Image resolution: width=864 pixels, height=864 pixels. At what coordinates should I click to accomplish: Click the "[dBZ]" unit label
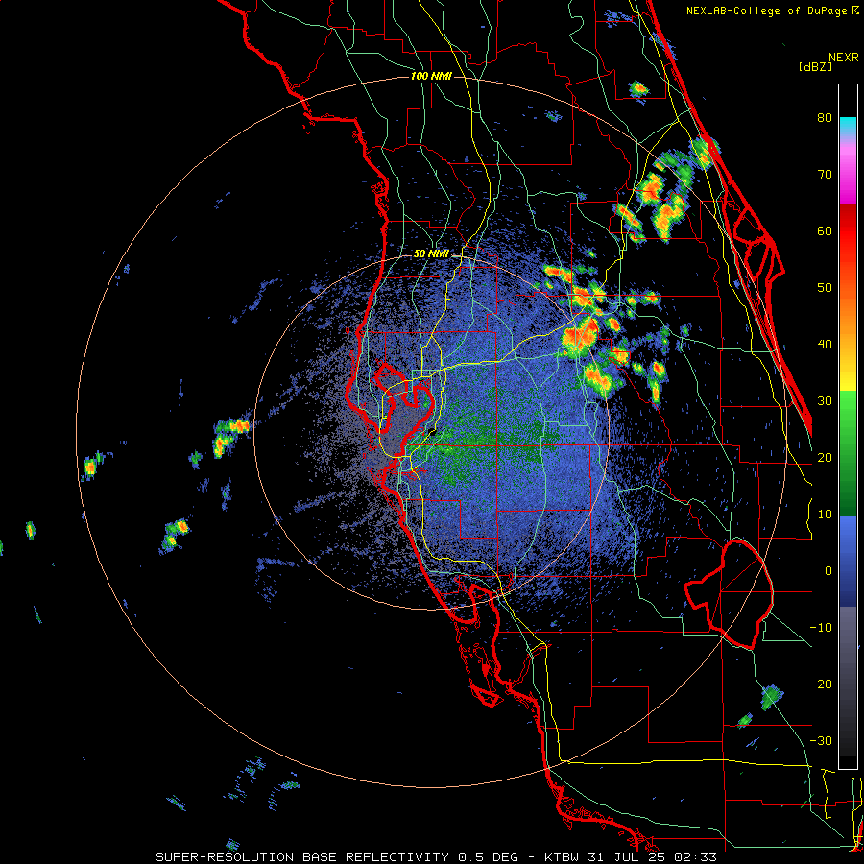pos(815,66)
